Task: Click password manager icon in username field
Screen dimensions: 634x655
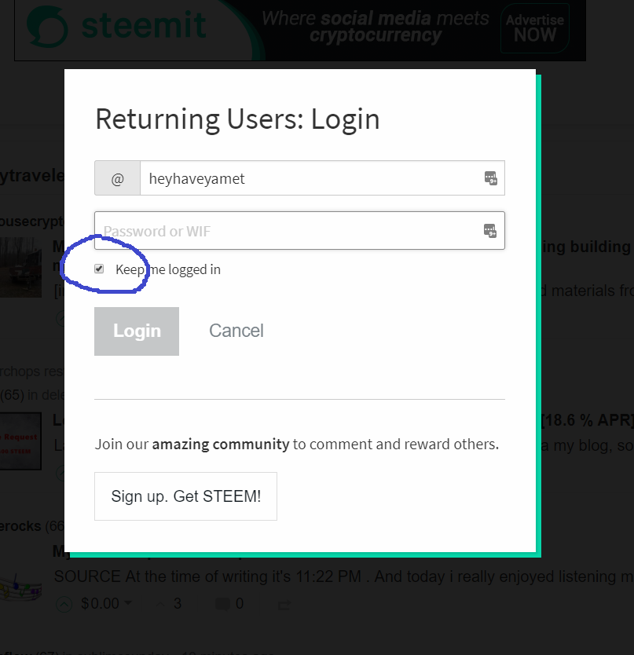Action: (490, 178)
